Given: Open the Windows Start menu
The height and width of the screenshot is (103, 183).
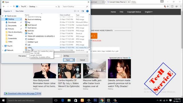Looking at the screenshot, I should coord(3,100).
